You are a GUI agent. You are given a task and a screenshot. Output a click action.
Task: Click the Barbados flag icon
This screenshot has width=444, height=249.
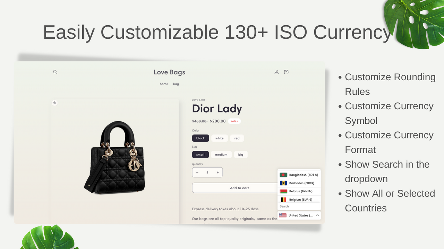pos(283,183)
